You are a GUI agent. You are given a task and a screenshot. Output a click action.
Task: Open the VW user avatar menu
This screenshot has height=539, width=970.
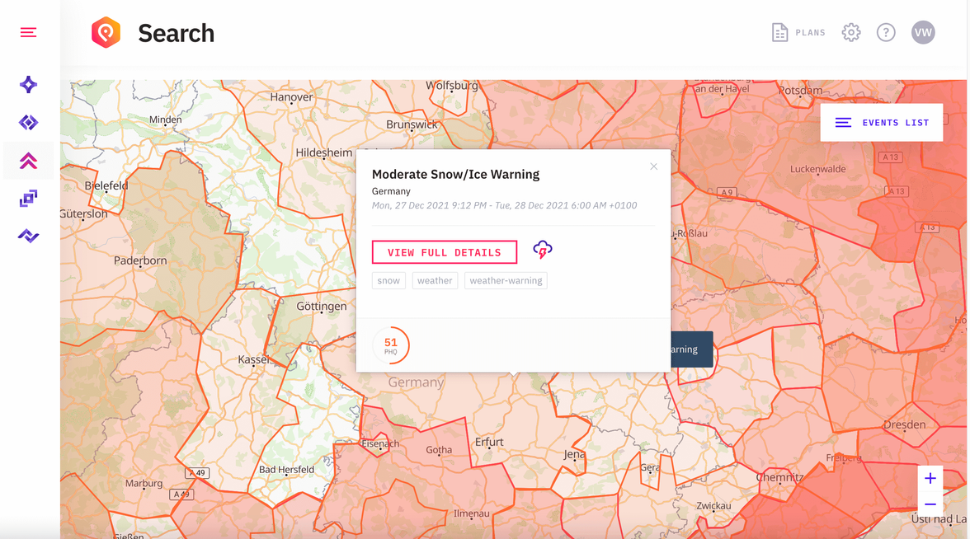pos(923,32)
